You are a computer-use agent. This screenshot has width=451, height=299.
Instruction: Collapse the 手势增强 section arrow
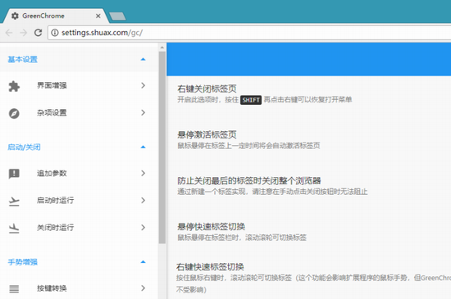click(143, 261)
